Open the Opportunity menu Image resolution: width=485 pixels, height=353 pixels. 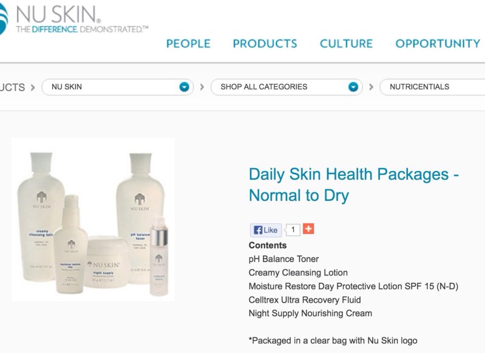[438, 44]
